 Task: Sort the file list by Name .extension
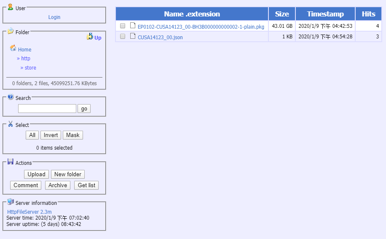(x=192, y=14)
